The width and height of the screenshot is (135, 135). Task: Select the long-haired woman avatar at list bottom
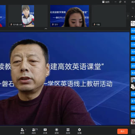coord(133,122)
